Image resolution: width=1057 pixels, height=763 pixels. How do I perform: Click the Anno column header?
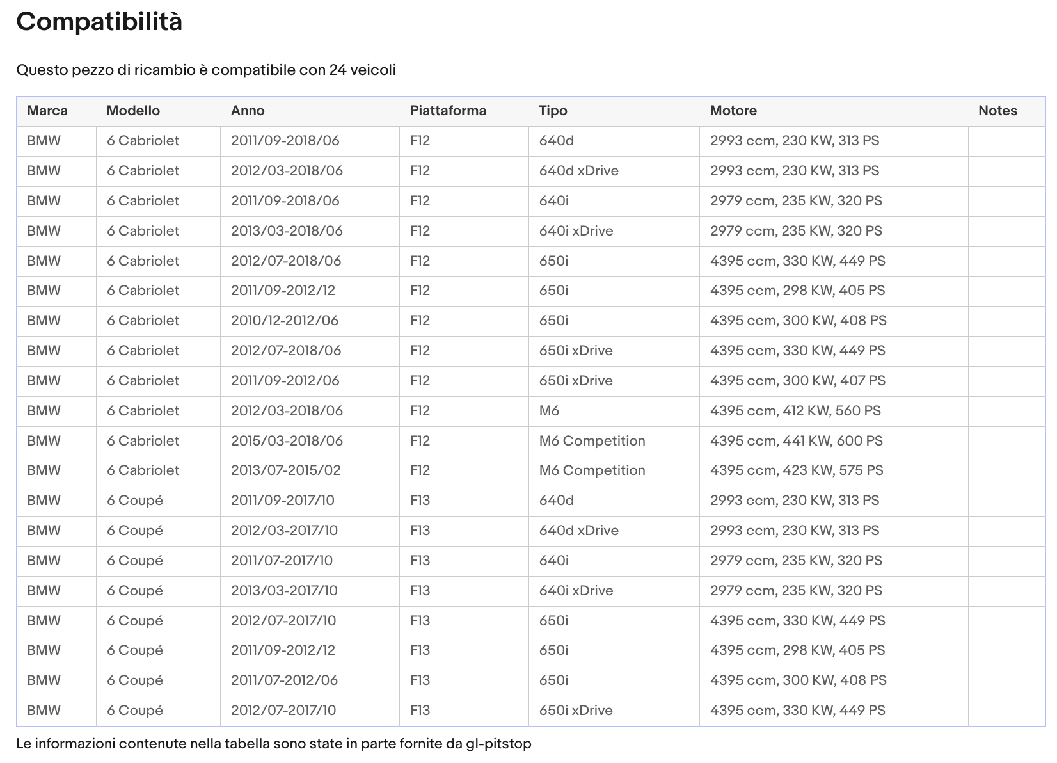(x=248, y=111)
